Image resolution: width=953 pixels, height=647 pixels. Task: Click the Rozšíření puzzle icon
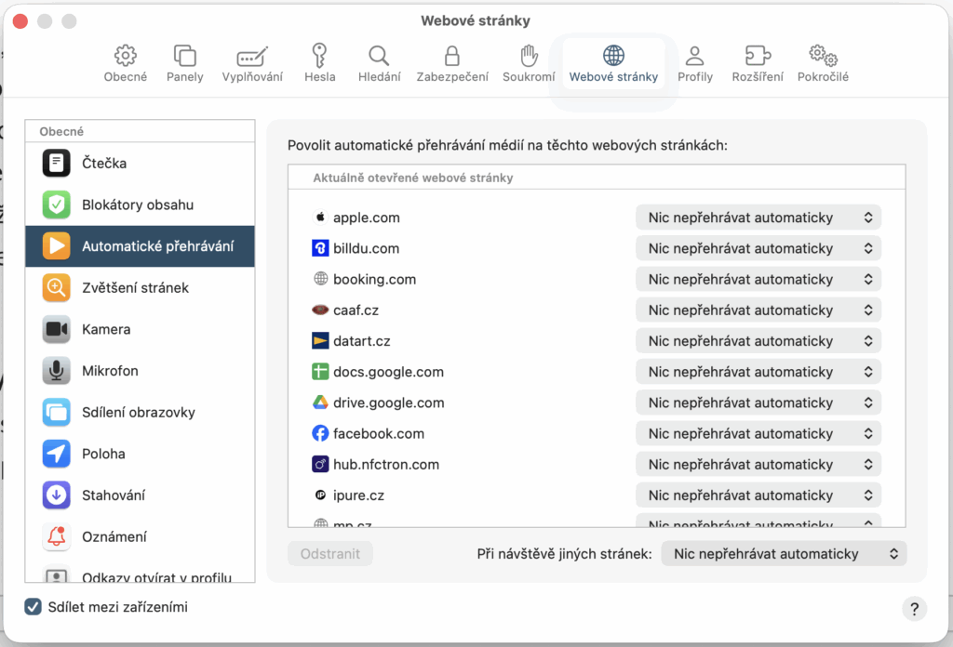click(x=758, y=63)
